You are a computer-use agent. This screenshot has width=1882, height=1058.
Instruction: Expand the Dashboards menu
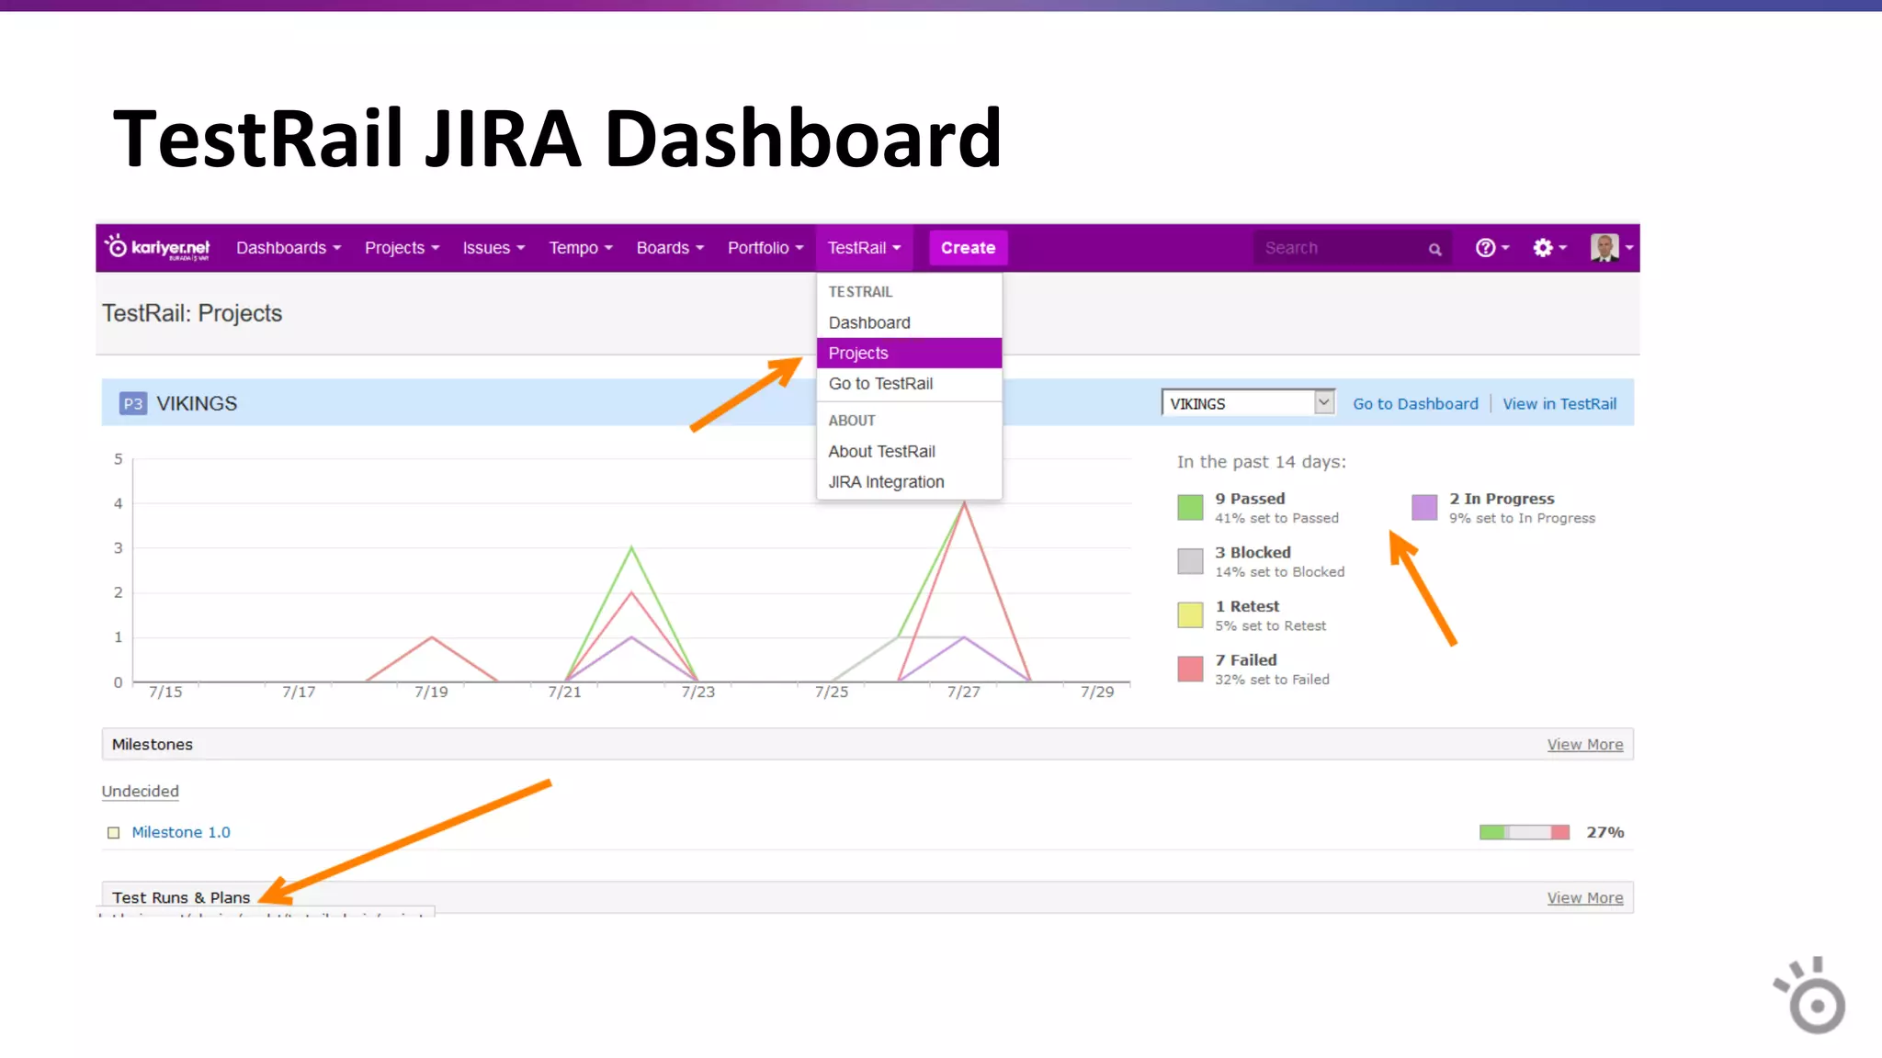tap(289, 248)
